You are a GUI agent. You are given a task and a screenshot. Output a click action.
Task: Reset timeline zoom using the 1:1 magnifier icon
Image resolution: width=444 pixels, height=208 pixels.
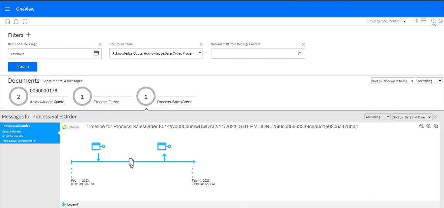pyautogui.click(x=436, y=126)
